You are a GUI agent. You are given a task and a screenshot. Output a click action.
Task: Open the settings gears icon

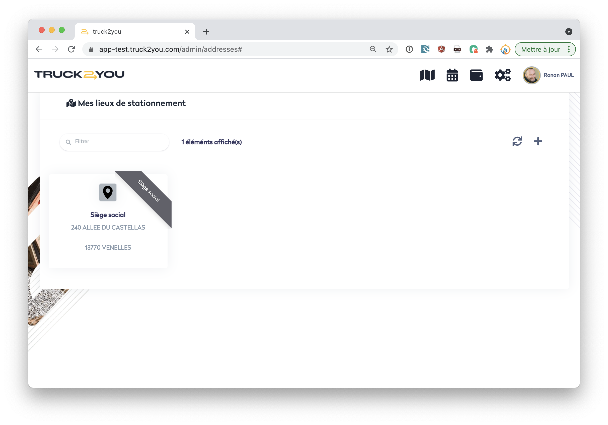tap(502, 75)
